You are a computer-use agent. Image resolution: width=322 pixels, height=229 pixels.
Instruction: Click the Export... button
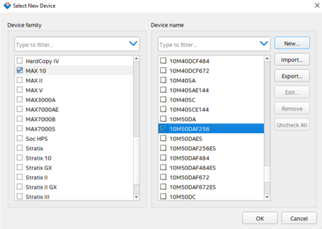pyautogui.click(x=292, y=76)
